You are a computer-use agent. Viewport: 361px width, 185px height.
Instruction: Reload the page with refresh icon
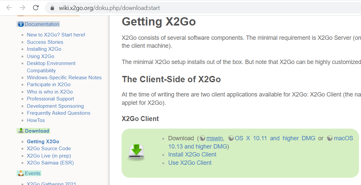[36, 8]
